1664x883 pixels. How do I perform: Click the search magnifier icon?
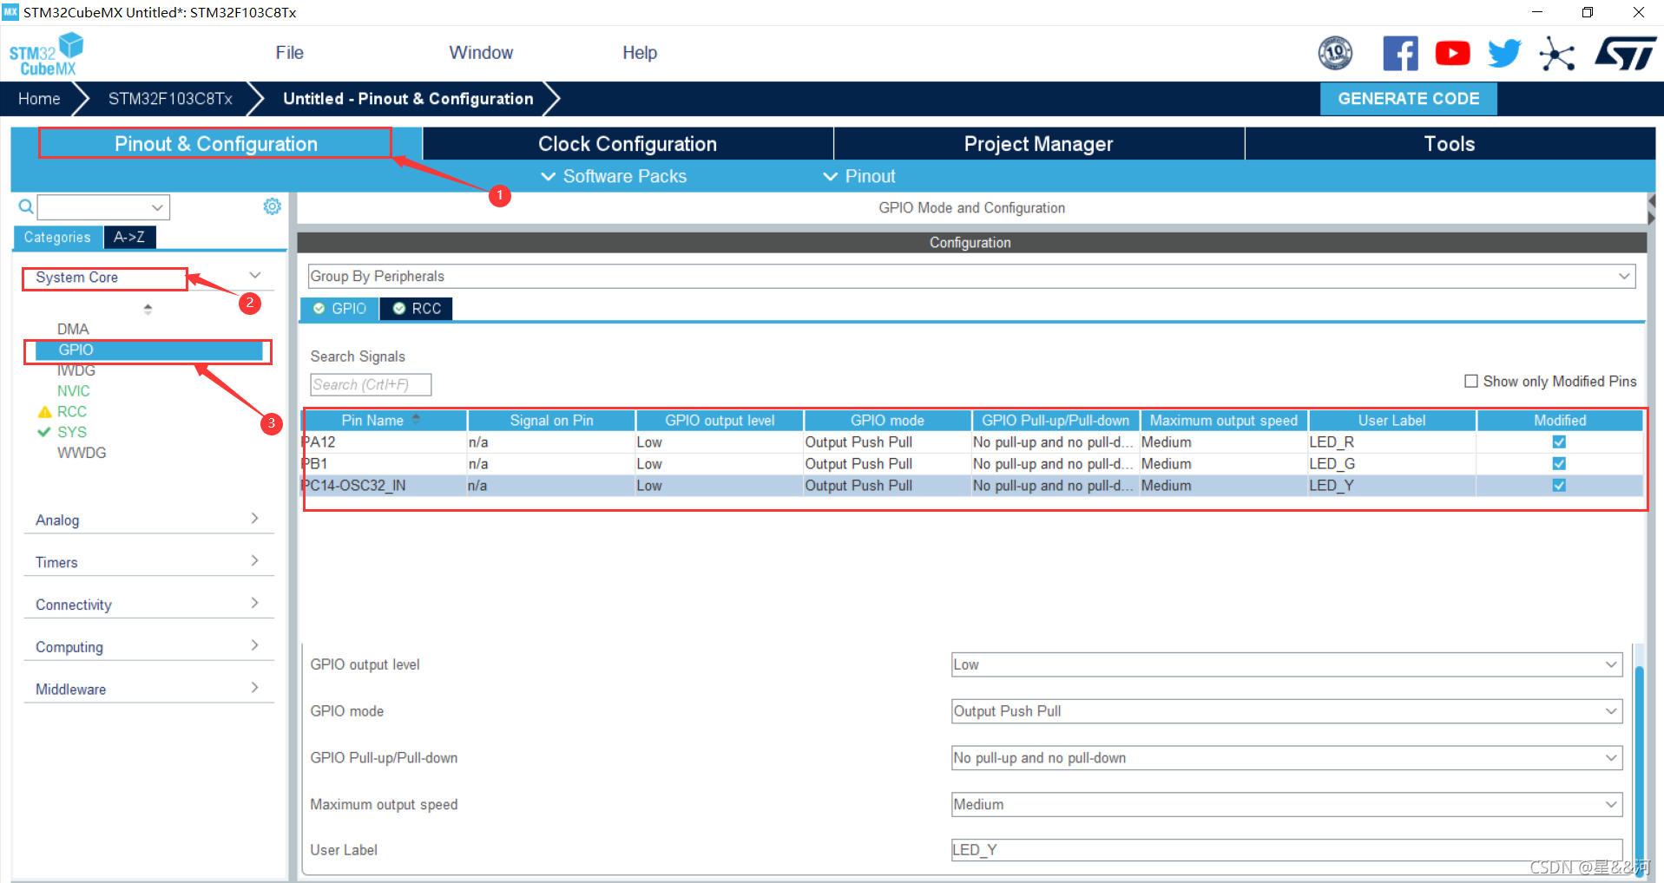pyautogui.click(x=26, y=206)
